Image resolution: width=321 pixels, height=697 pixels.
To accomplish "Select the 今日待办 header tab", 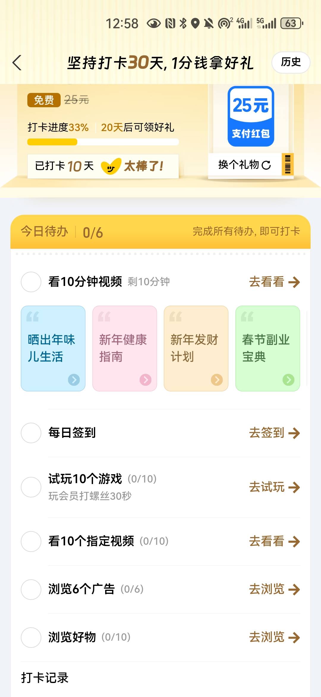I will [45, 232].
